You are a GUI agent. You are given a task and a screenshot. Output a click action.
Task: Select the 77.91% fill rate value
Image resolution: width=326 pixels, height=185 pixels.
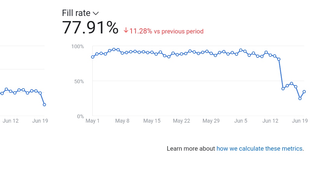pos(90,28)
